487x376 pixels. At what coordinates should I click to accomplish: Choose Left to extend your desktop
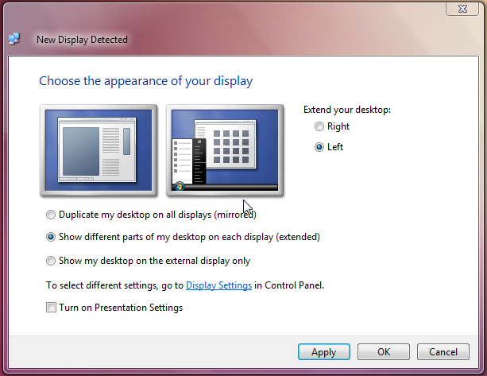pos(319,147)
